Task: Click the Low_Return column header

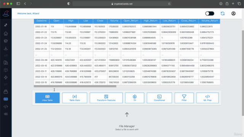Action: (x=169, y=21)
